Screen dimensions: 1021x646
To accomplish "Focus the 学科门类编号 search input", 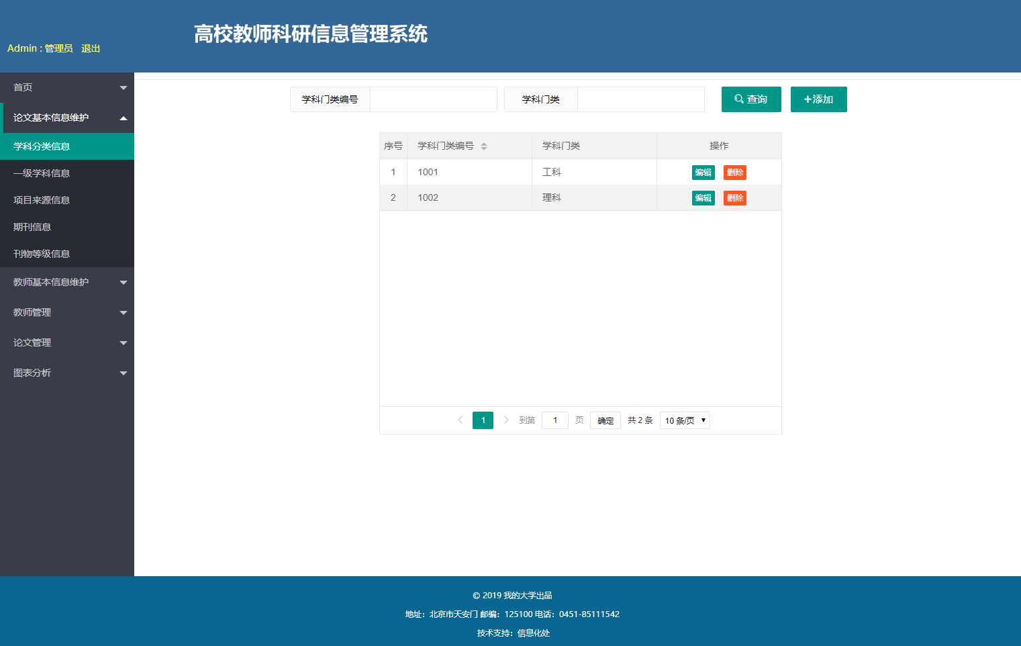I will pos(433,99).
